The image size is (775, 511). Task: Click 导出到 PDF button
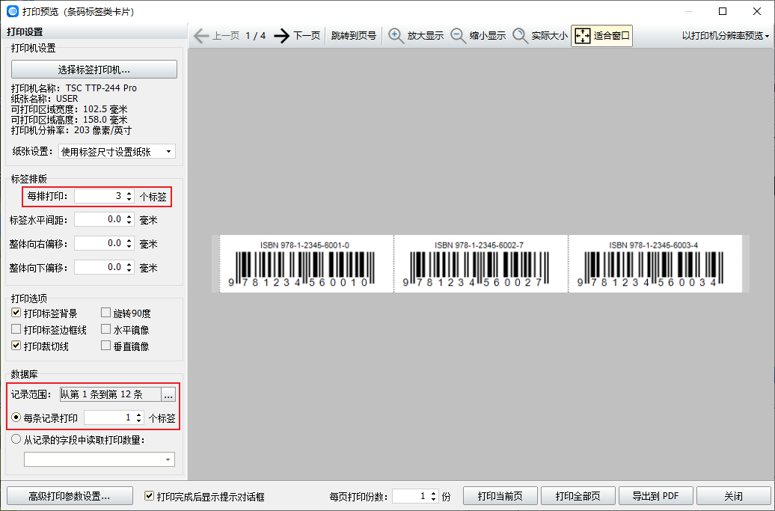tap(656, 496)
